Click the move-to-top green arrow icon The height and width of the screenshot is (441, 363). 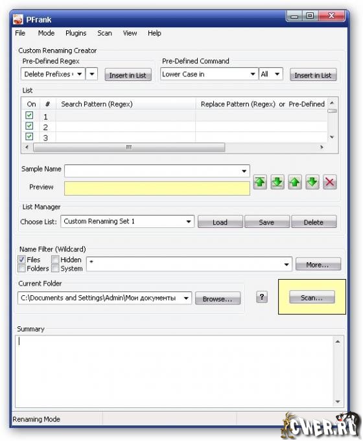(260, 182)
